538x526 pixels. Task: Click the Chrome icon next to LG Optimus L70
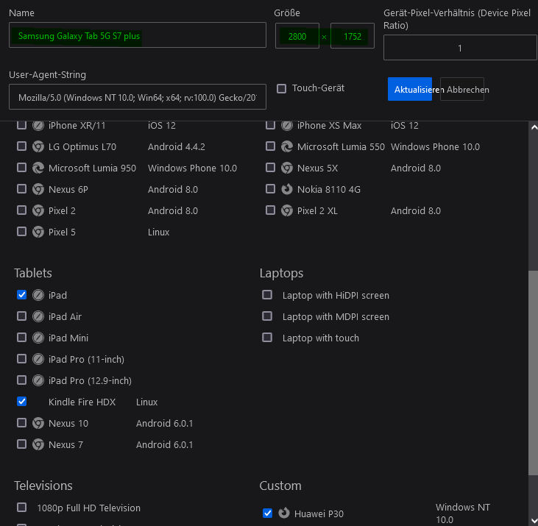click(38, 146)
